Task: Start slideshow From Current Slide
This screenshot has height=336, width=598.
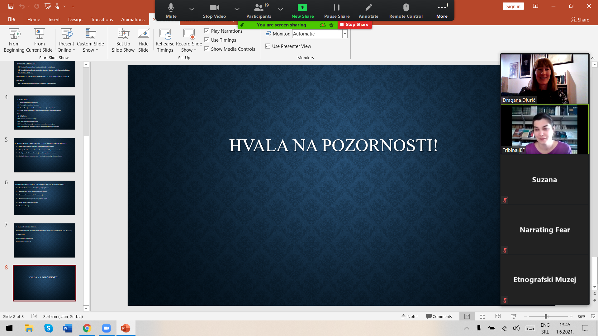Action: point(39,40)
